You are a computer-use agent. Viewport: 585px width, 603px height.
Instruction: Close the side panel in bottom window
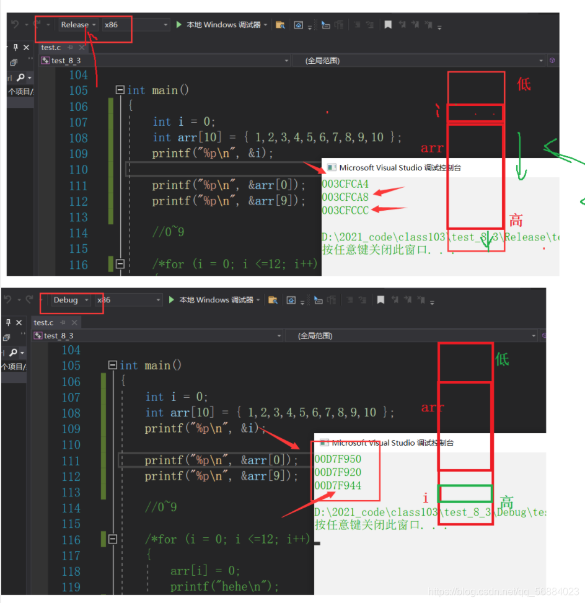tap(19, 322)
